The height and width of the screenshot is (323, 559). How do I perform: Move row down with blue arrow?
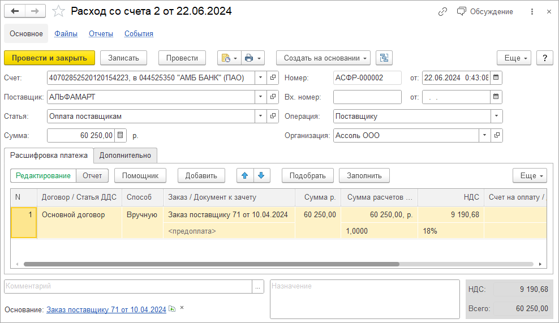[261, 175]
